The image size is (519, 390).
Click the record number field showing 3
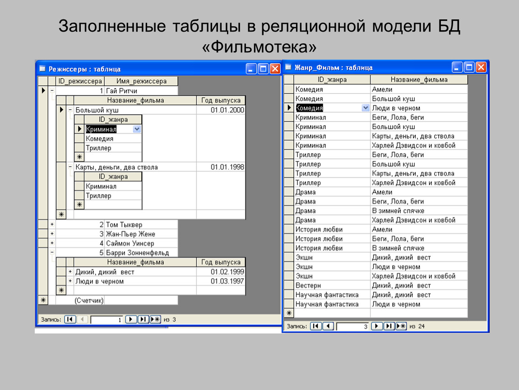tap(352, 326)
